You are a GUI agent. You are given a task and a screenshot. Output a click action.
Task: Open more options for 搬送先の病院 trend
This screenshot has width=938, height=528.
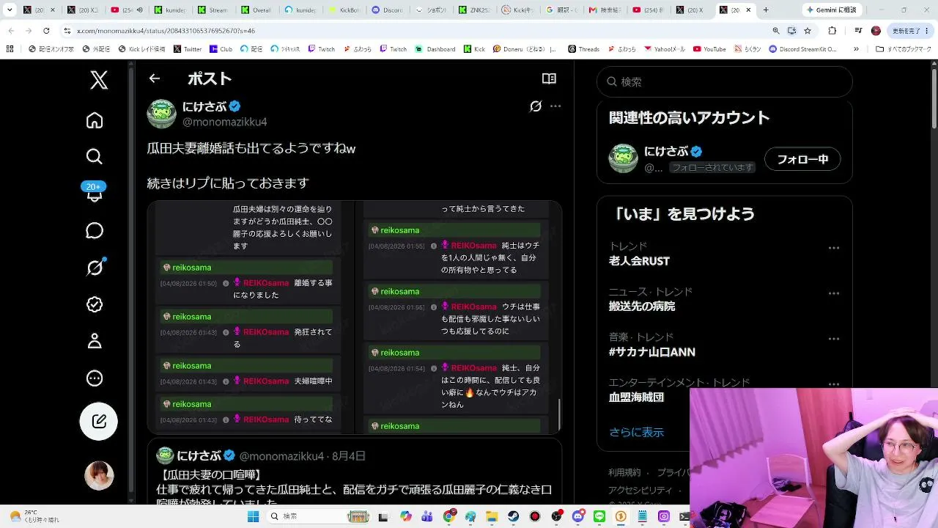pyautogui.click(x=834, y=293)
